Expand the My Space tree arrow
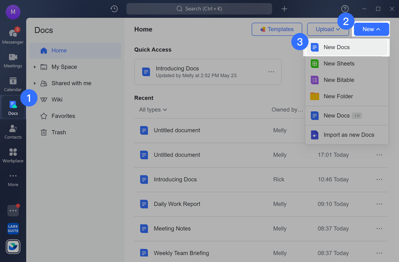This screenshot has width=399, height=262. click(35, 67)
